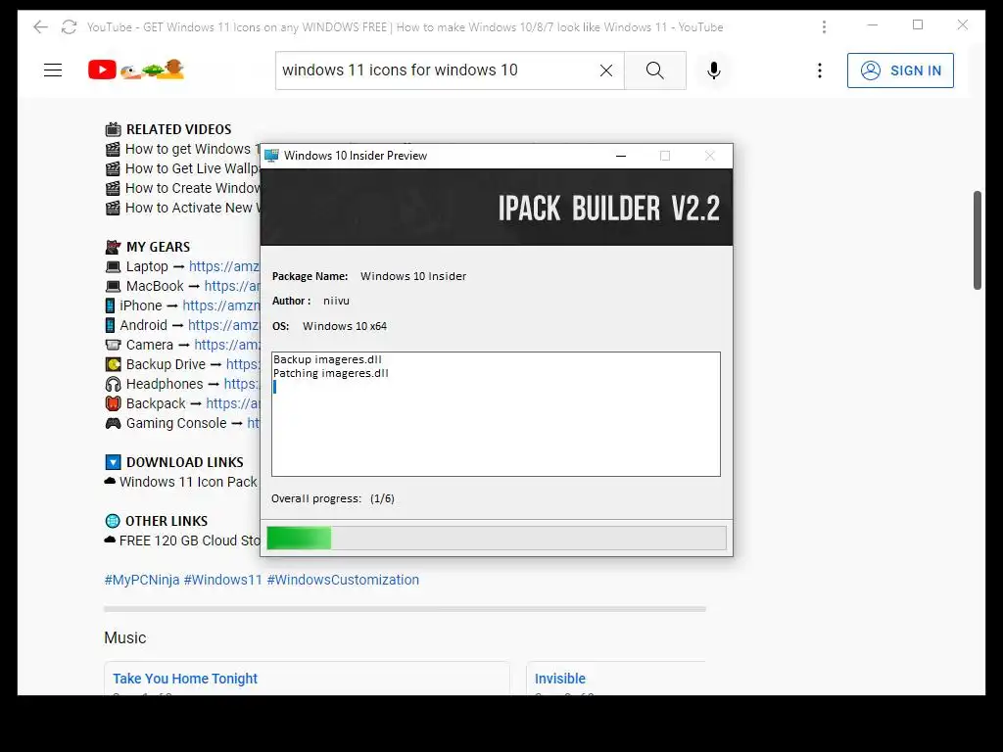Click the headphones emoji icon
Viewport: 1003px width, 752px height.
coord(114,384)
